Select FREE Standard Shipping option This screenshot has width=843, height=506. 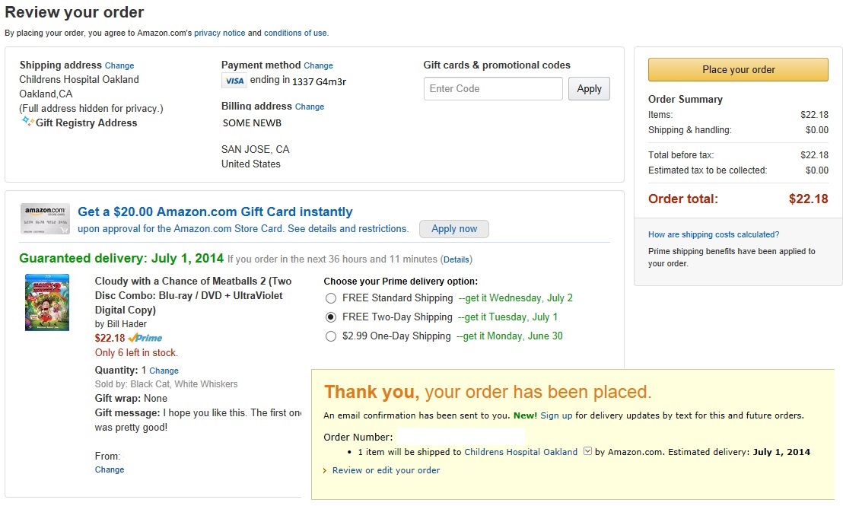[330, 298]
